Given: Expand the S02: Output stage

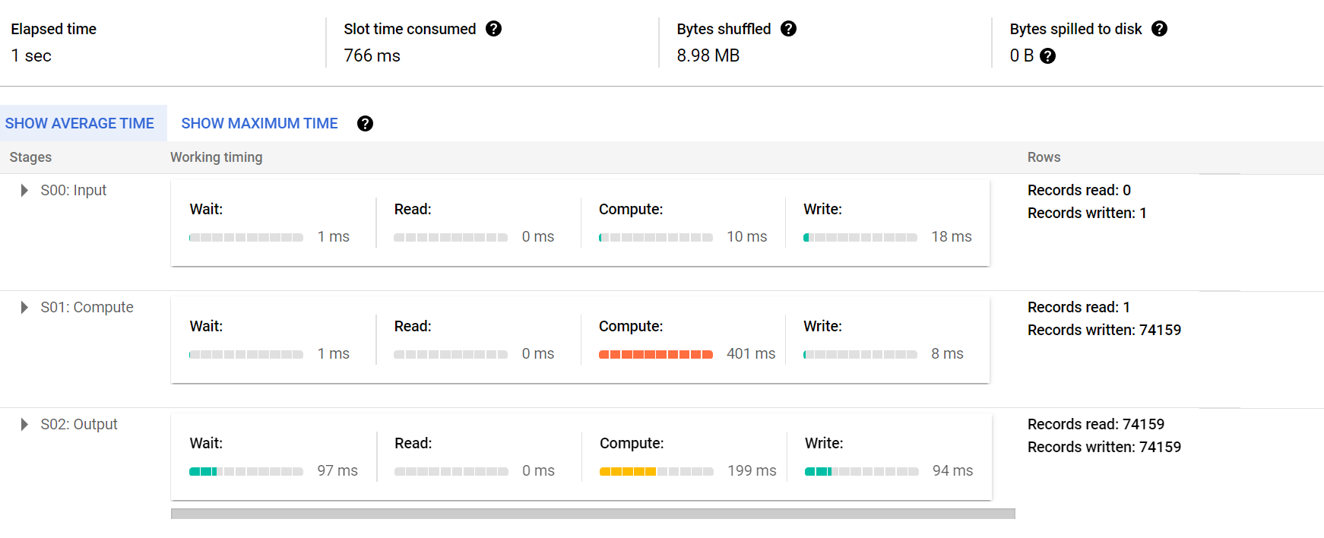Looking at the screenshot, I should coord(24,424).
